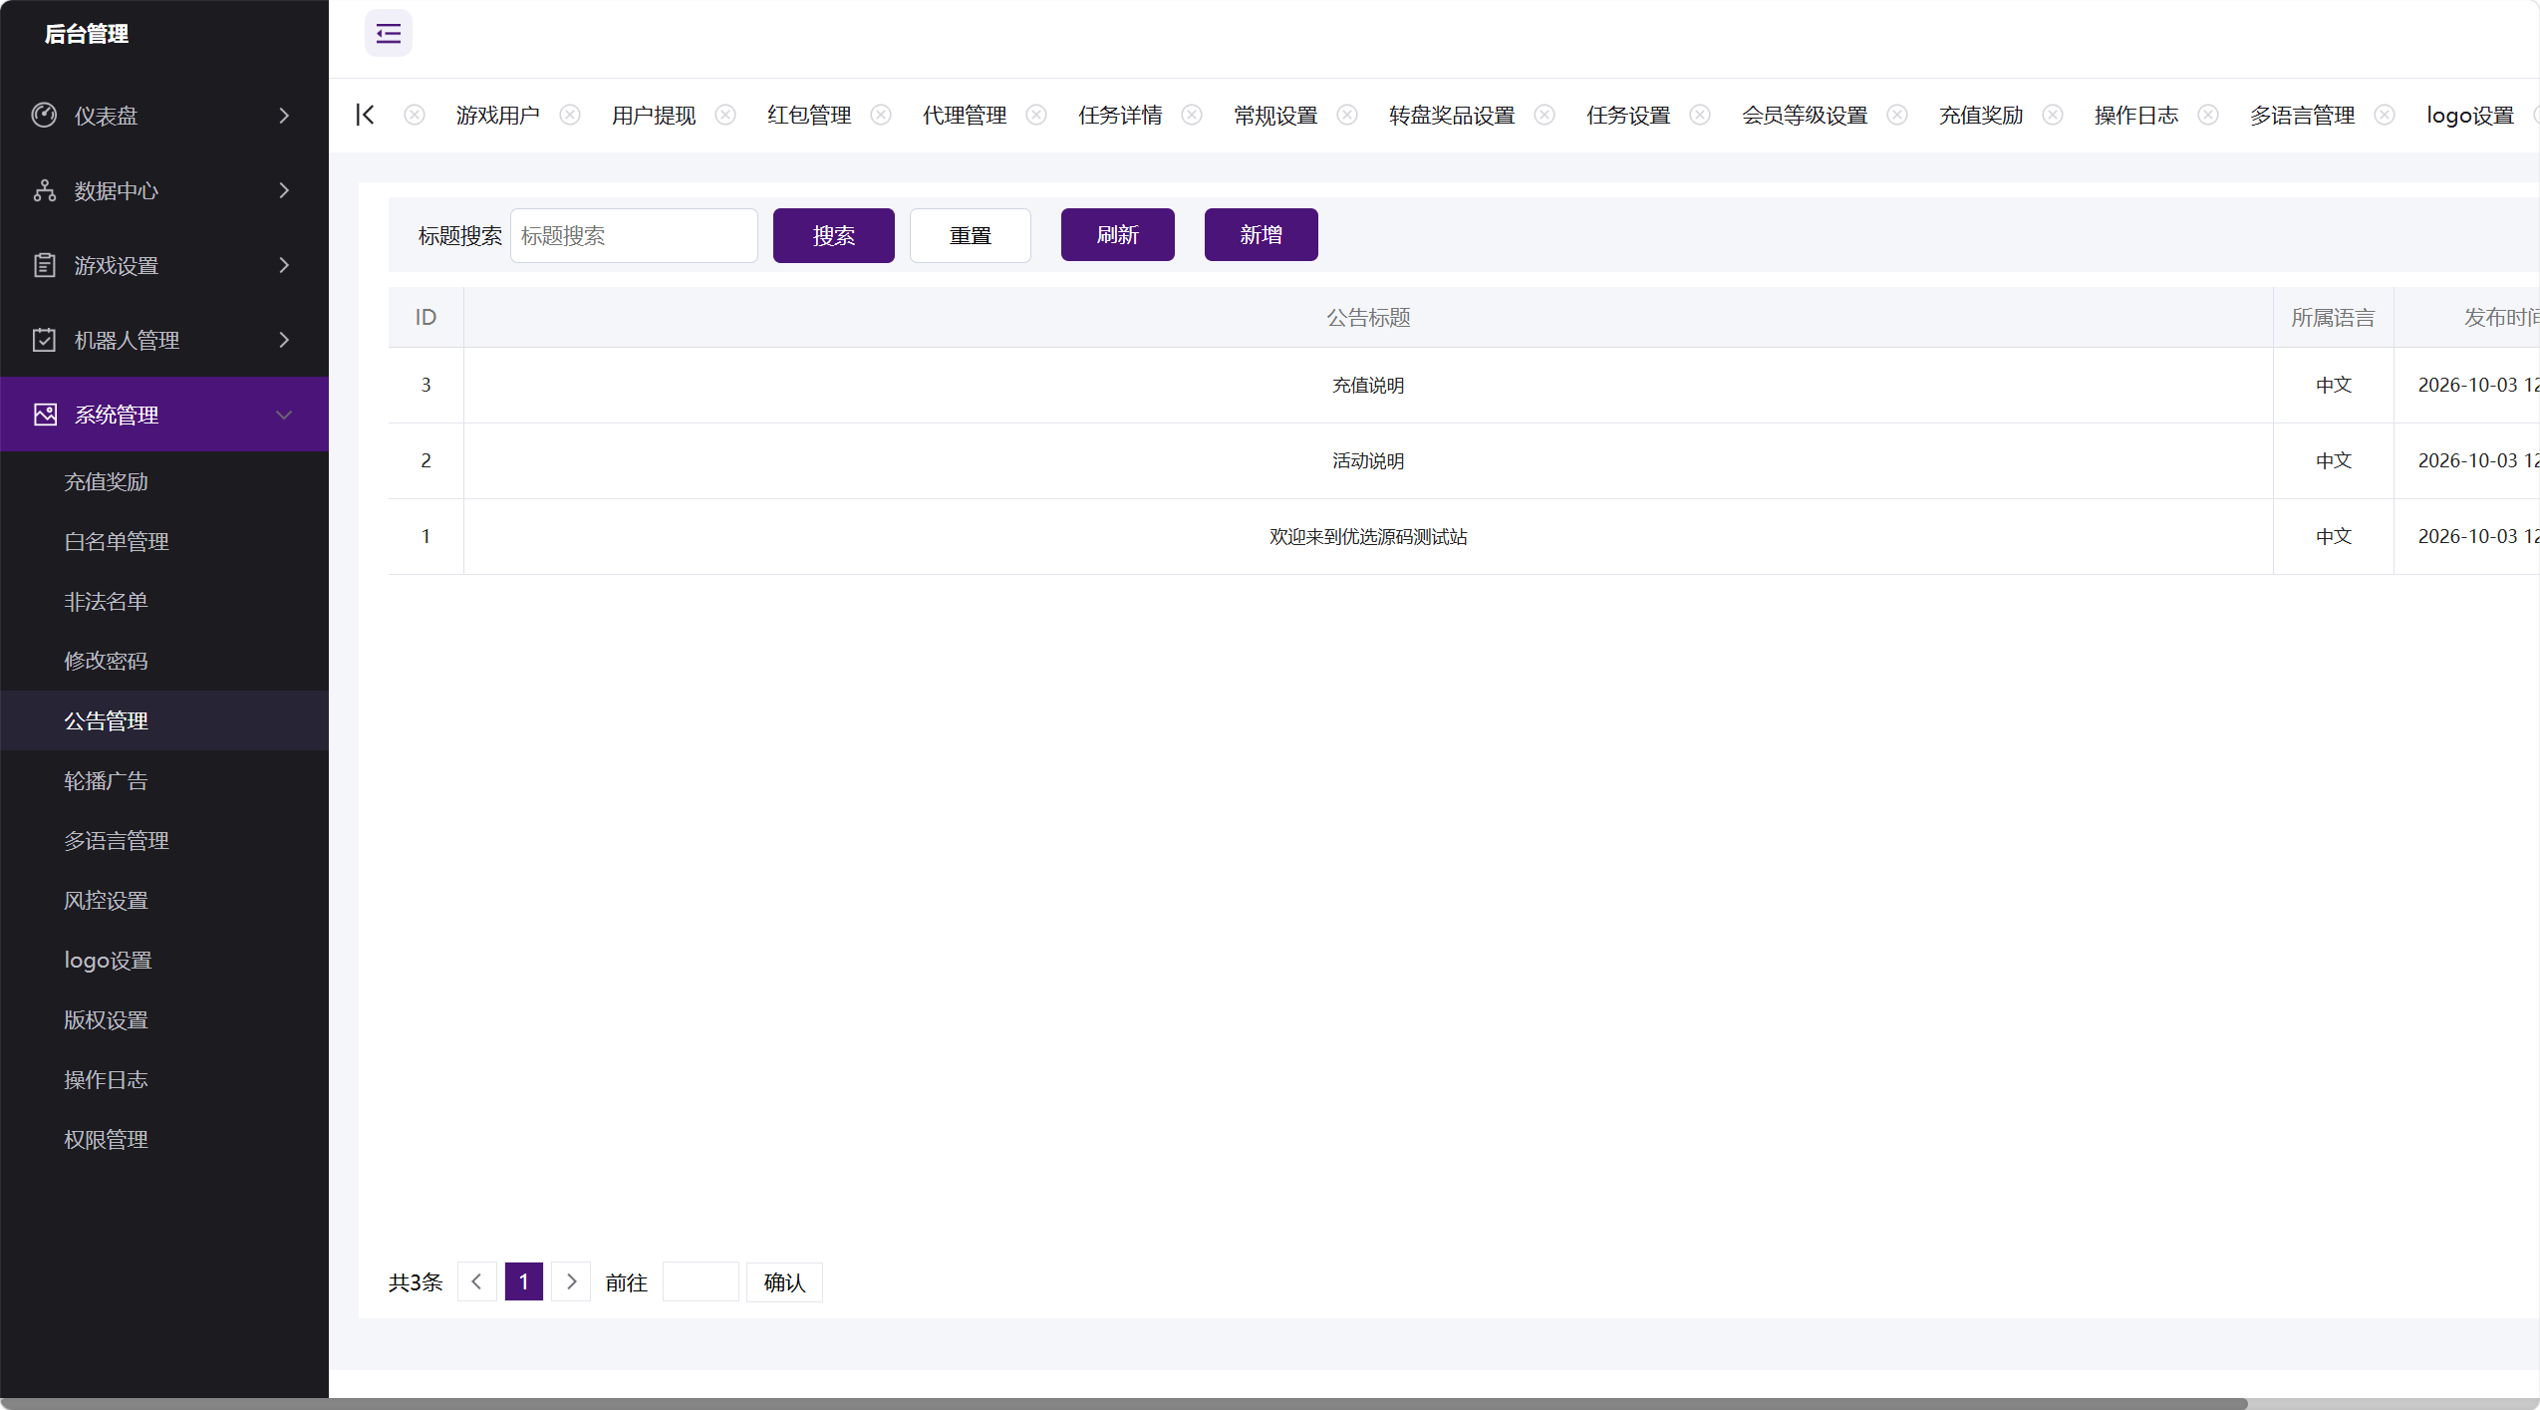Image resolution: width=2540 pixels, height=1410 pixels.
Task: Expand the 机器人管理 menu chevron
Action: [x=284, y=340]
